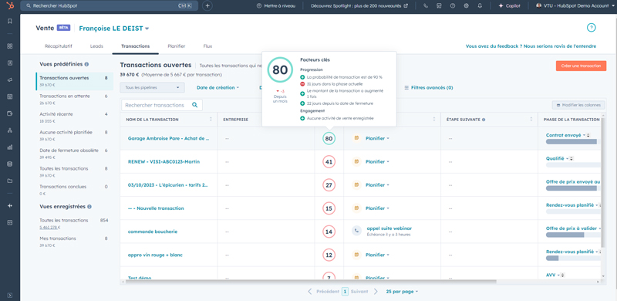617x301 pixels.
Task: Open the 25 par page dropdown
Action: point(402,292)
